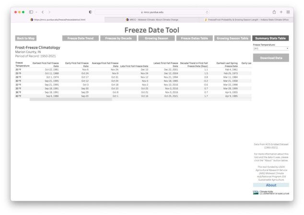The height and width of the screenshot is (215, 304).
Task: Click the About button
Action: 271,185
